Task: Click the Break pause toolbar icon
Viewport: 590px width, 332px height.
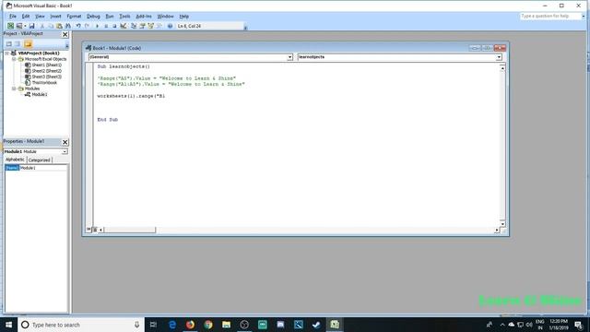Action: 106,26
